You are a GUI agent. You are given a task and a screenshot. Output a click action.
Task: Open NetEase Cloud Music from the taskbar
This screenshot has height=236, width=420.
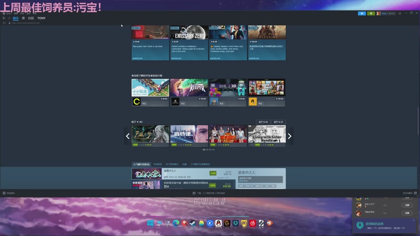click(x=253, y=223)
